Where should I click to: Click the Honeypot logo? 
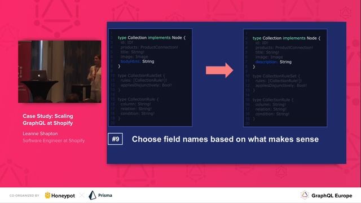[60, 196]
